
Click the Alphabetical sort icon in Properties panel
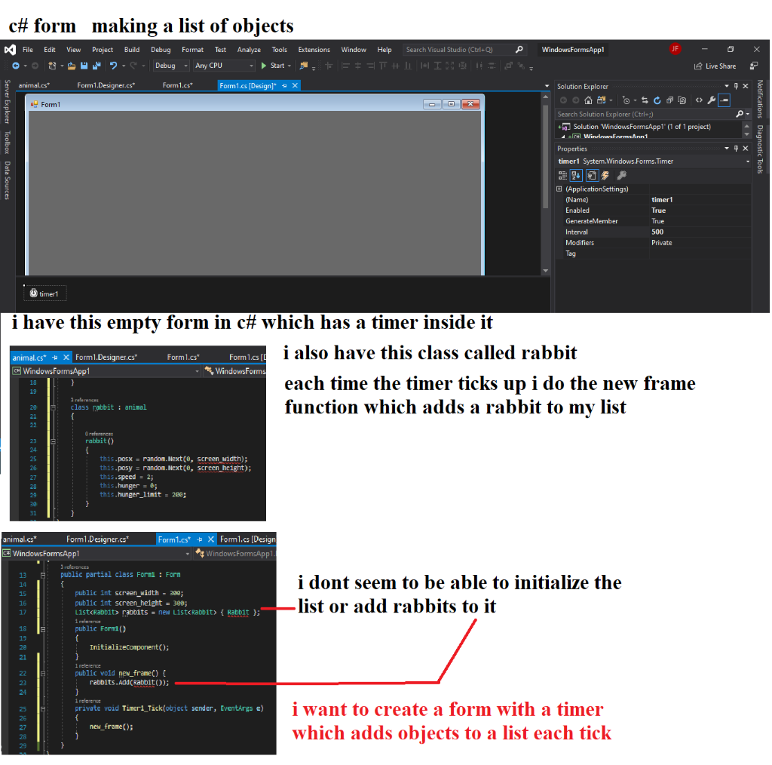[x=577, y=175]
